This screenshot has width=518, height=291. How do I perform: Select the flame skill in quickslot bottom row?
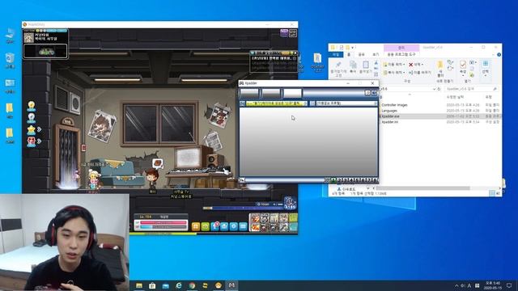pyautogui.click(x=255, y=227)
